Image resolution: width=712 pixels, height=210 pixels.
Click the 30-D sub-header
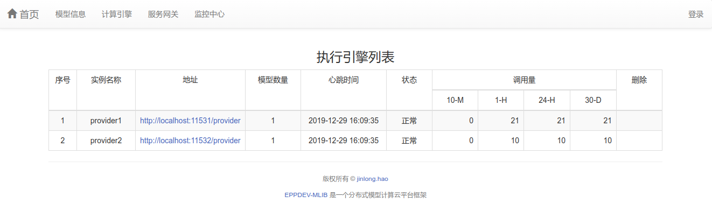tap(593, 100)
